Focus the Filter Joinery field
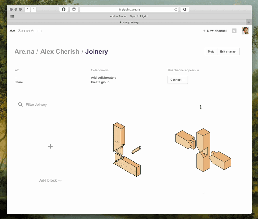Viewport: 258px width, 219px height. [36, 105]
